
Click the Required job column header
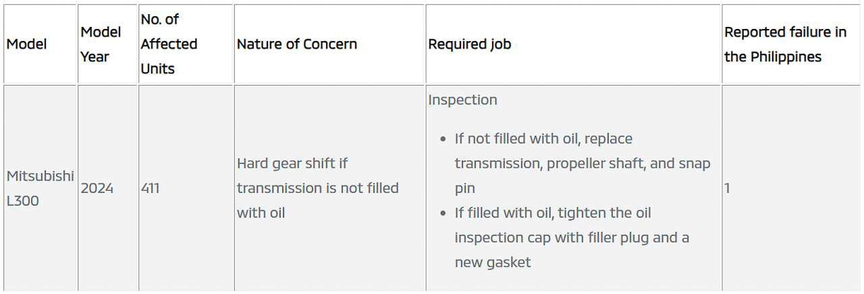tap(470, 45)
